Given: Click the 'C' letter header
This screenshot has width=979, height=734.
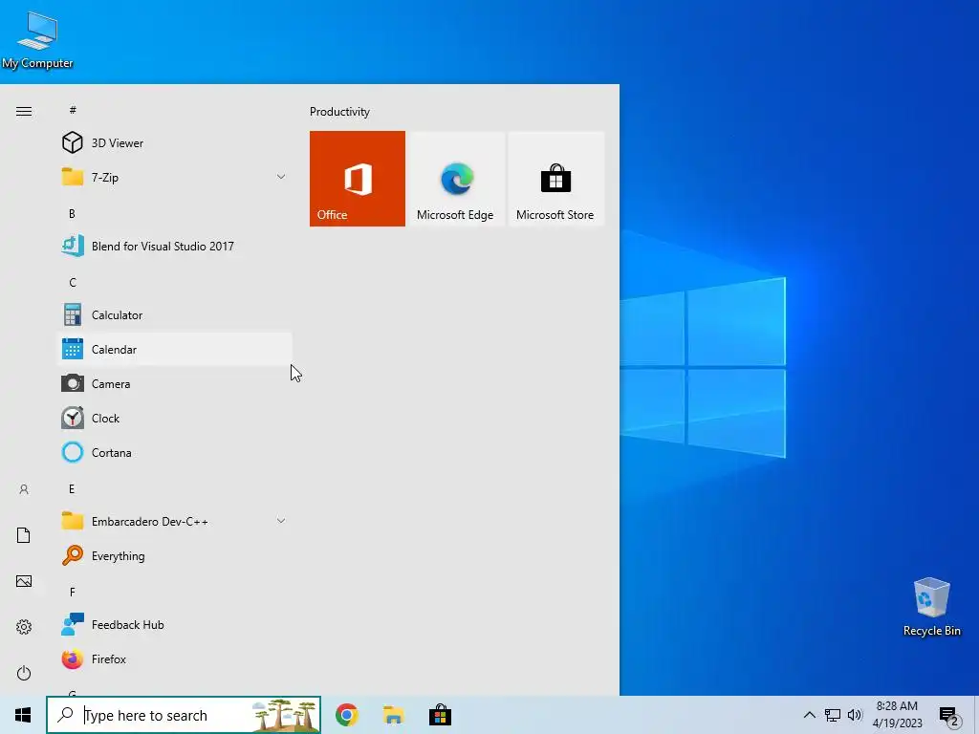Looking at the screenshot, I should 73,282.
